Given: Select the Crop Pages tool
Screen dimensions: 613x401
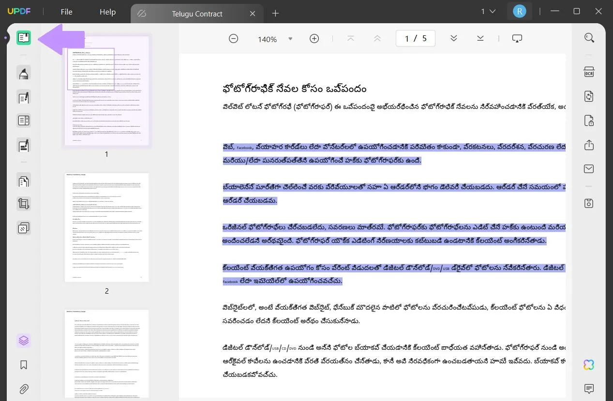Looking at the screenshot, I should [x=23, y=203].
